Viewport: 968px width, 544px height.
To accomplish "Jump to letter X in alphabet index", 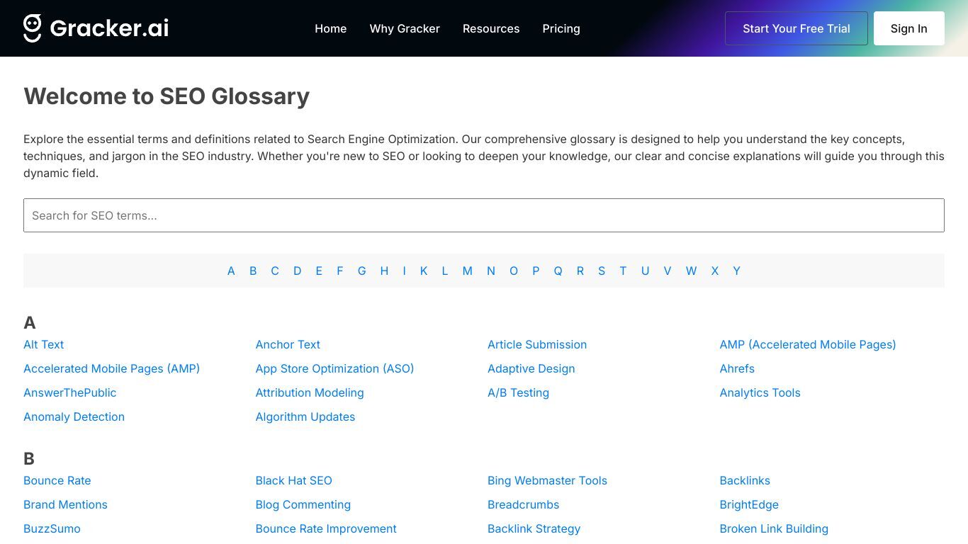I will (x=715, y=271).
